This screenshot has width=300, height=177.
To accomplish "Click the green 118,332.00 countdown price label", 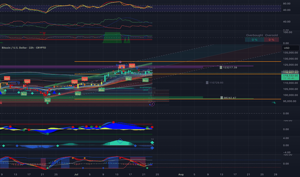I will [x=290, y=77].
